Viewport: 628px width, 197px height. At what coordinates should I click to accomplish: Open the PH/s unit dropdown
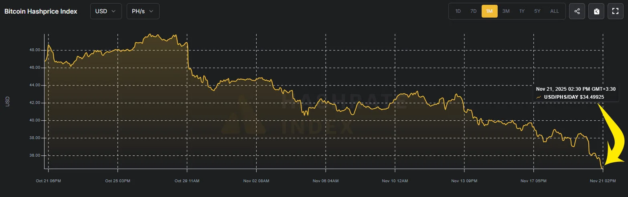(143, 11)
